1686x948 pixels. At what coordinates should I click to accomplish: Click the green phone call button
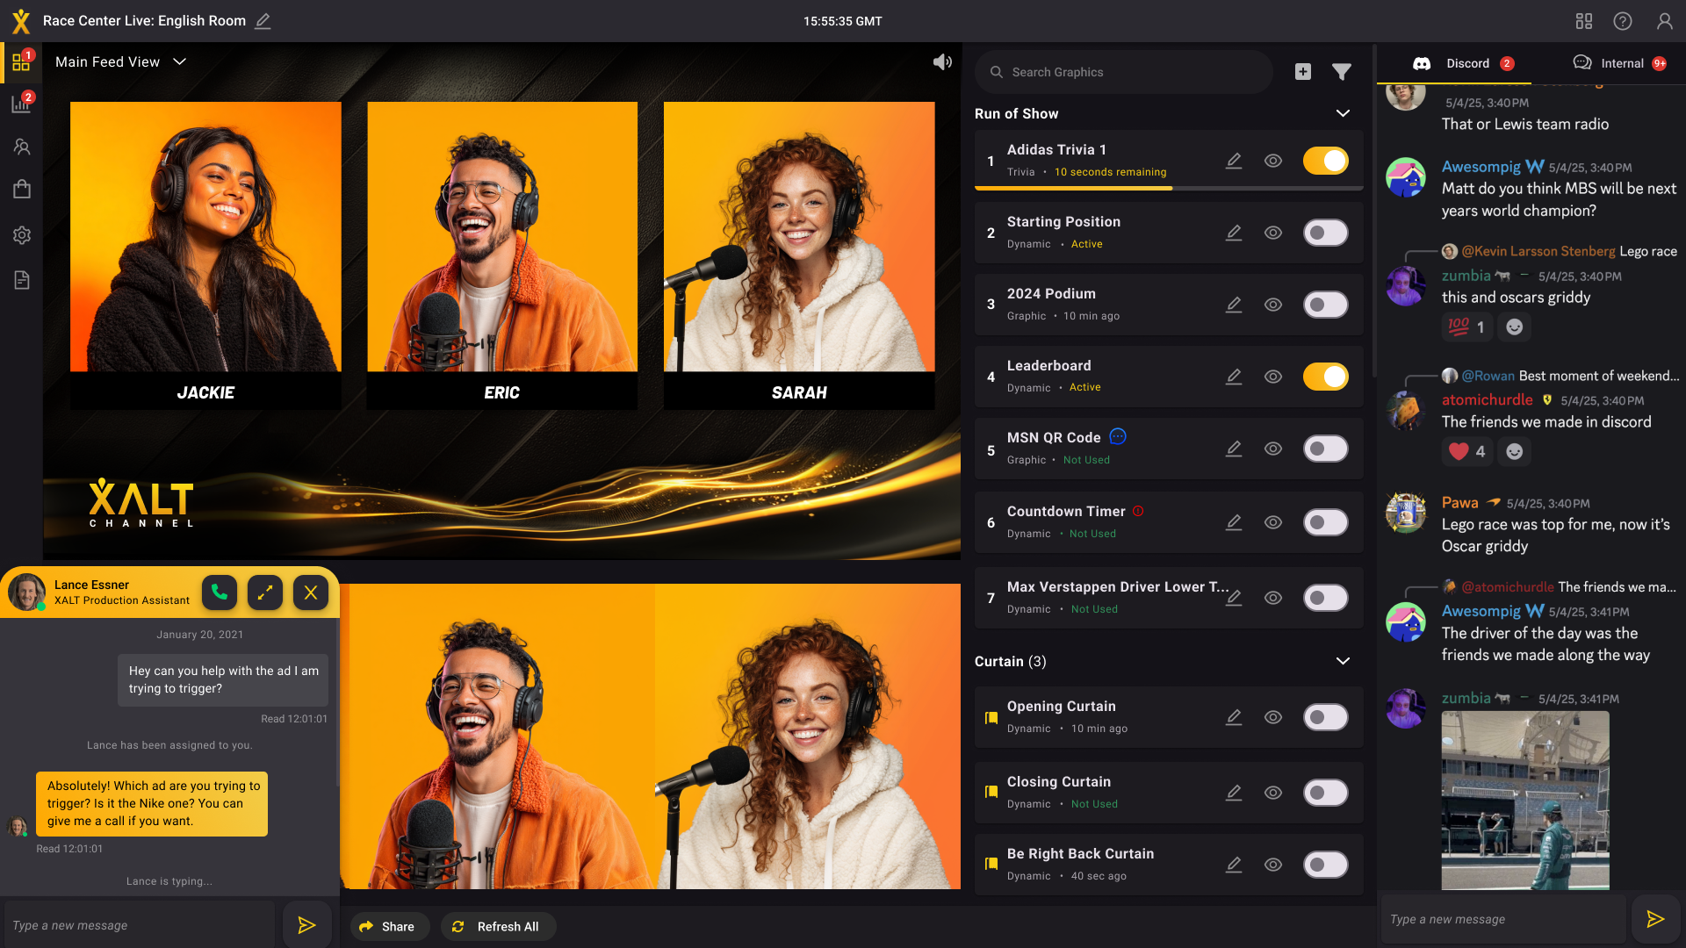(220, 592)
